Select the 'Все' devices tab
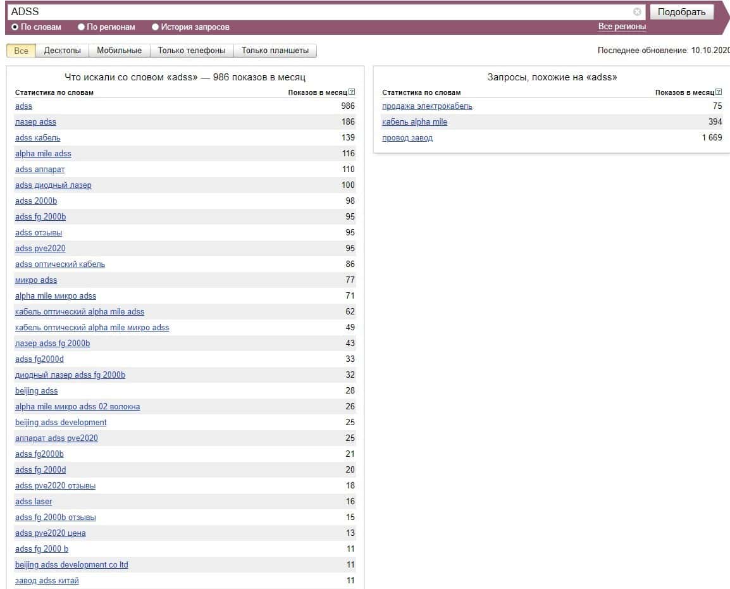 (21, 51)
